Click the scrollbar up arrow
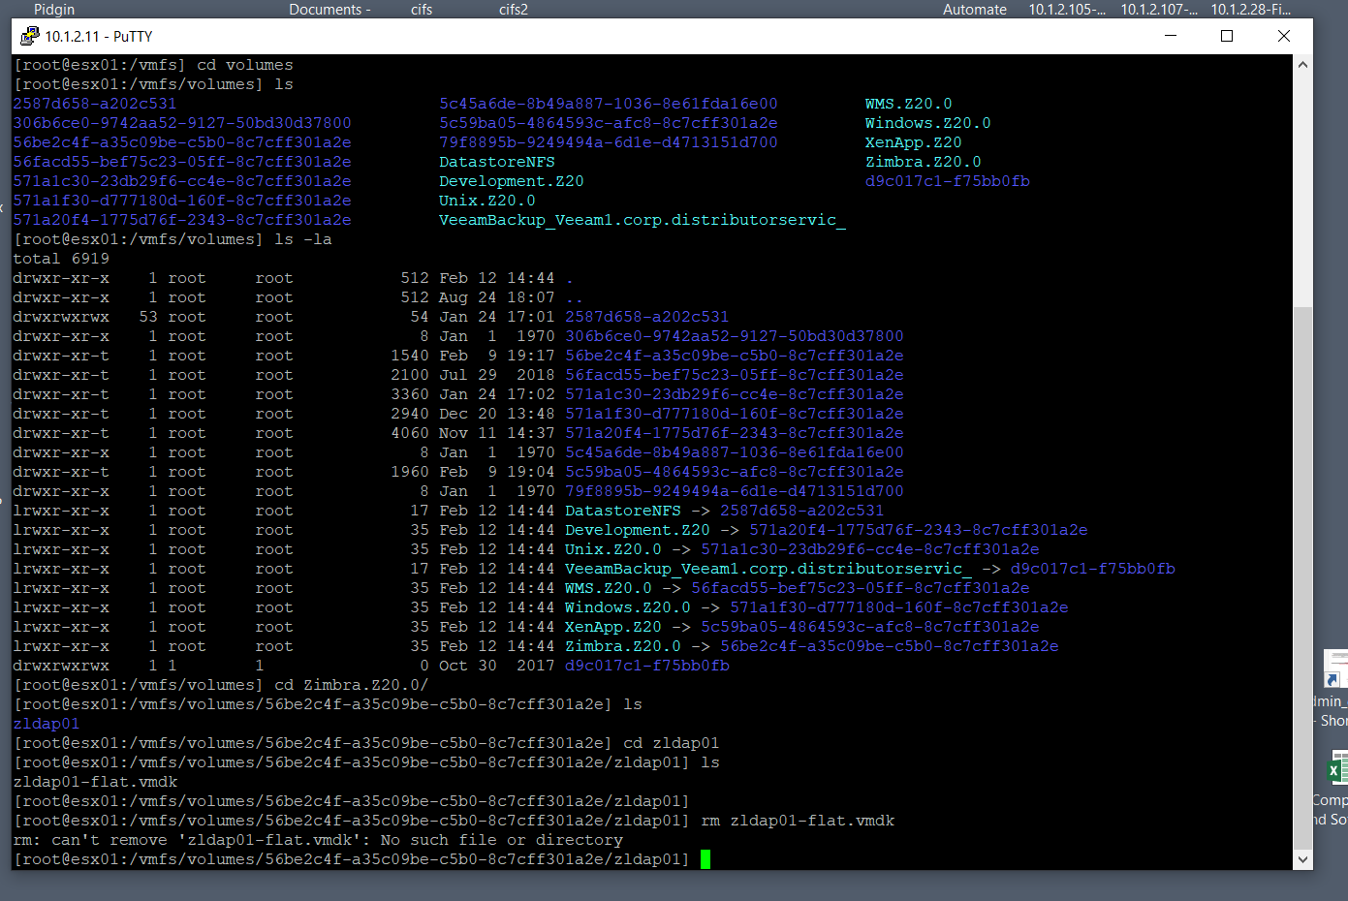 pyautogui.click(x=1303, y=63)
